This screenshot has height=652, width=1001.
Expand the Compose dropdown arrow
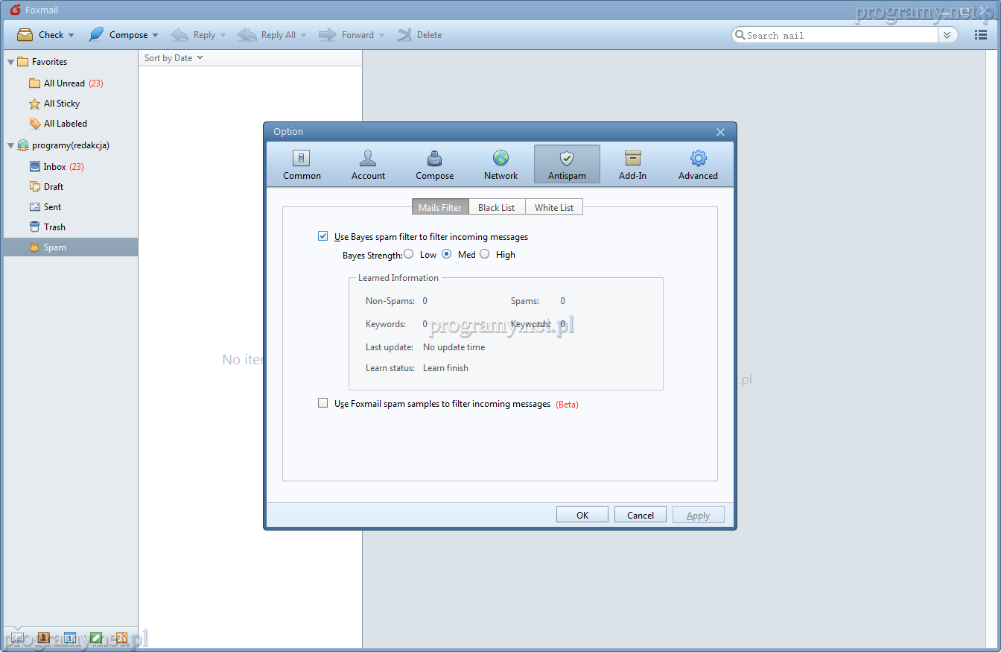[x=156, y=35]
